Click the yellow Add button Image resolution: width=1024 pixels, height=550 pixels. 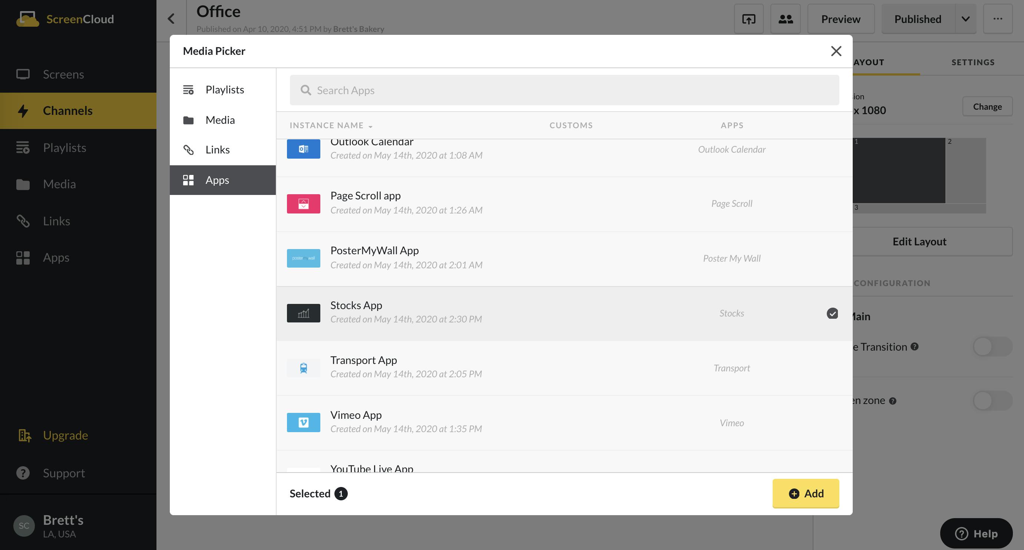(x=806, y=494)
